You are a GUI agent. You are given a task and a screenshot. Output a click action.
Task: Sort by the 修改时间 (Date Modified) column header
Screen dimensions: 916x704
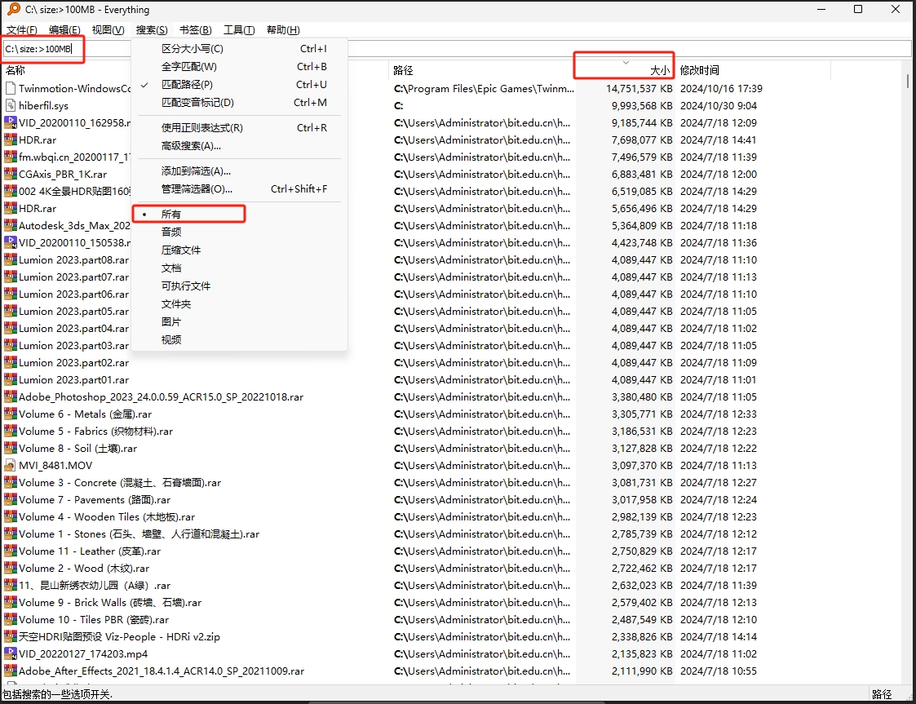pos(752,70)
